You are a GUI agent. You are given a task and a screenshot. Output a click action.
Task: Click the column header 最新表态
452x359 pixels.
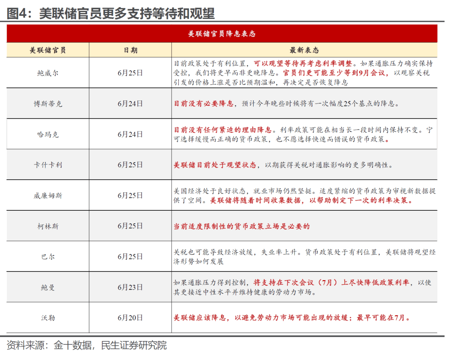tap(304, 50)
